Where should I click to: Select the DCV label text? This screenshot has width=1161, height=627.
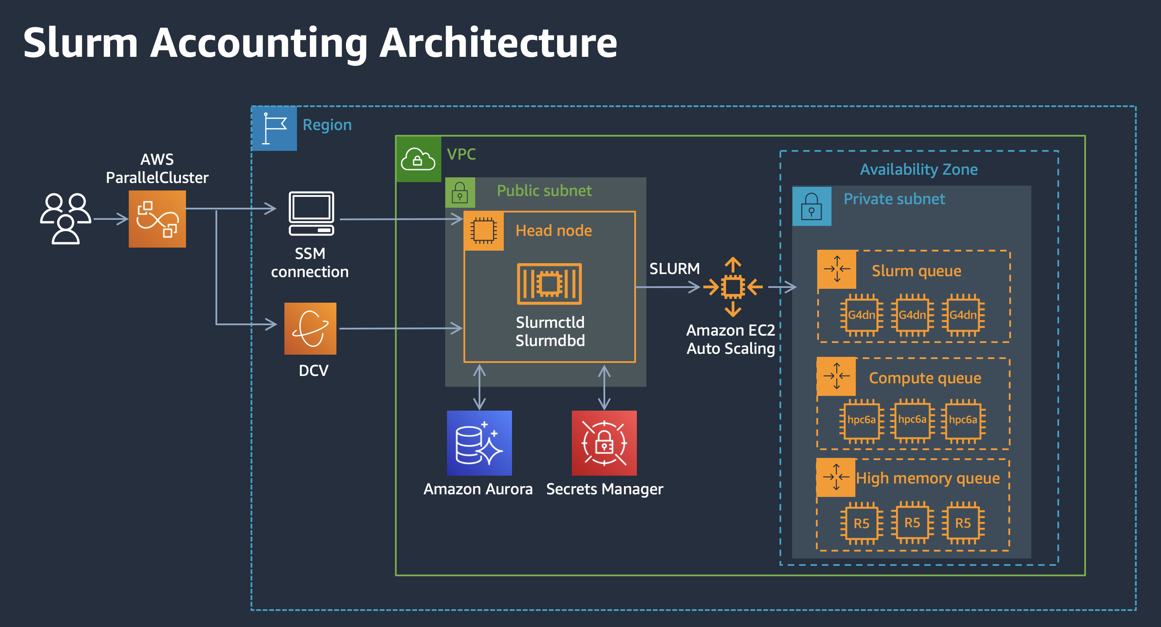314,371
